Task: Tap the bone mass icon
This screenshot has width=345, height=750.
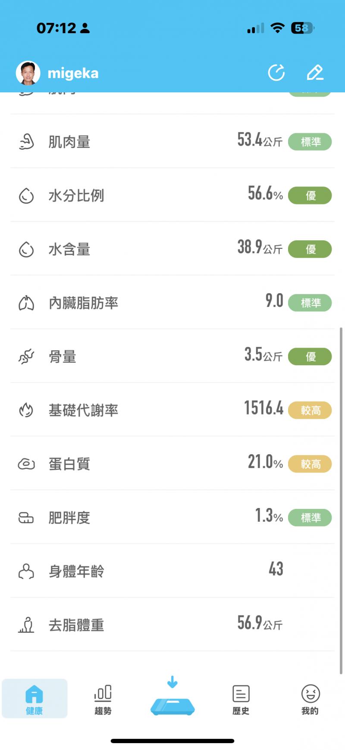Action: (26, 357)
